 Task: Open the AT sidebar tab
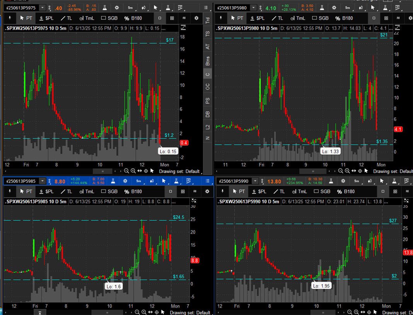207,47
